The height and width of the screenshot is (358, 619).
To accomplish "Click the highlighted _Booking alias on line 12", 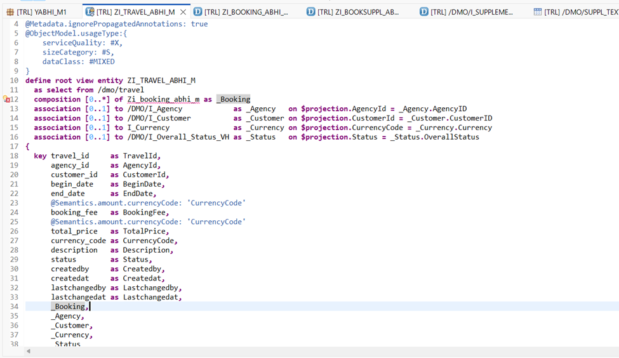I will tap(233, 99).
